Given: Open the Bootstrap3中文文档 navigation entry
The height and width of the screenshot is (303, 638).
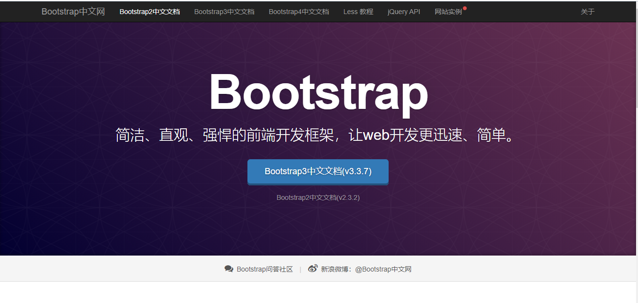Looking at the screenshot, I should click(224, 12).
